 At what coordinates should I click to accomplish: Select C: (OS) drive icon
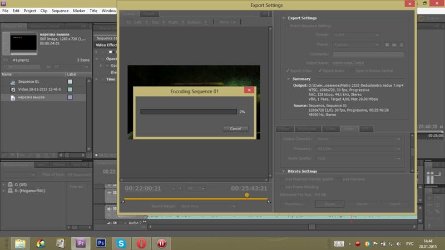(x=10, y=184)
